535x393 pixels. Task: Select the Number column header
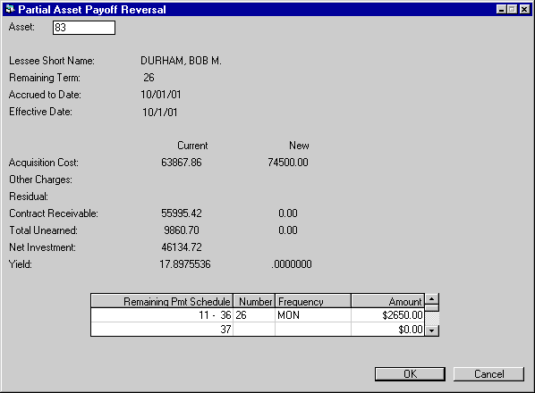point(254,301)
